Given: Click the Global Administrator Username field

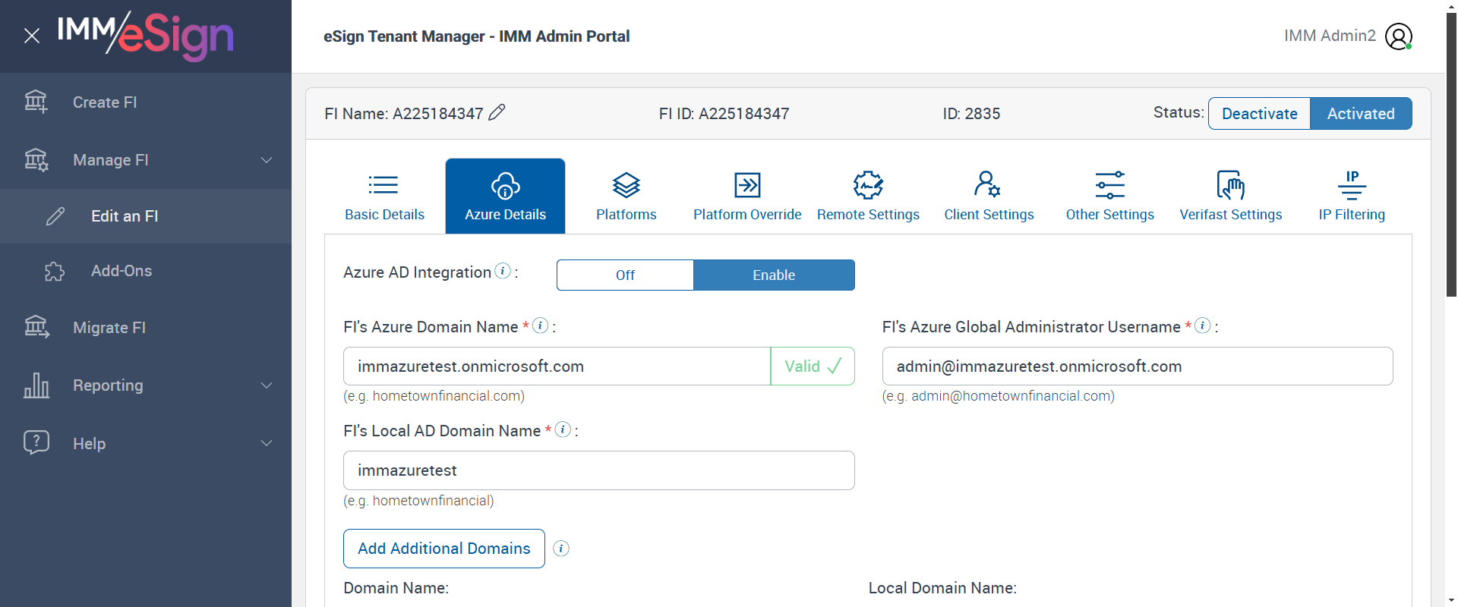Looking at the screenshot, I should click(1138, 366).
